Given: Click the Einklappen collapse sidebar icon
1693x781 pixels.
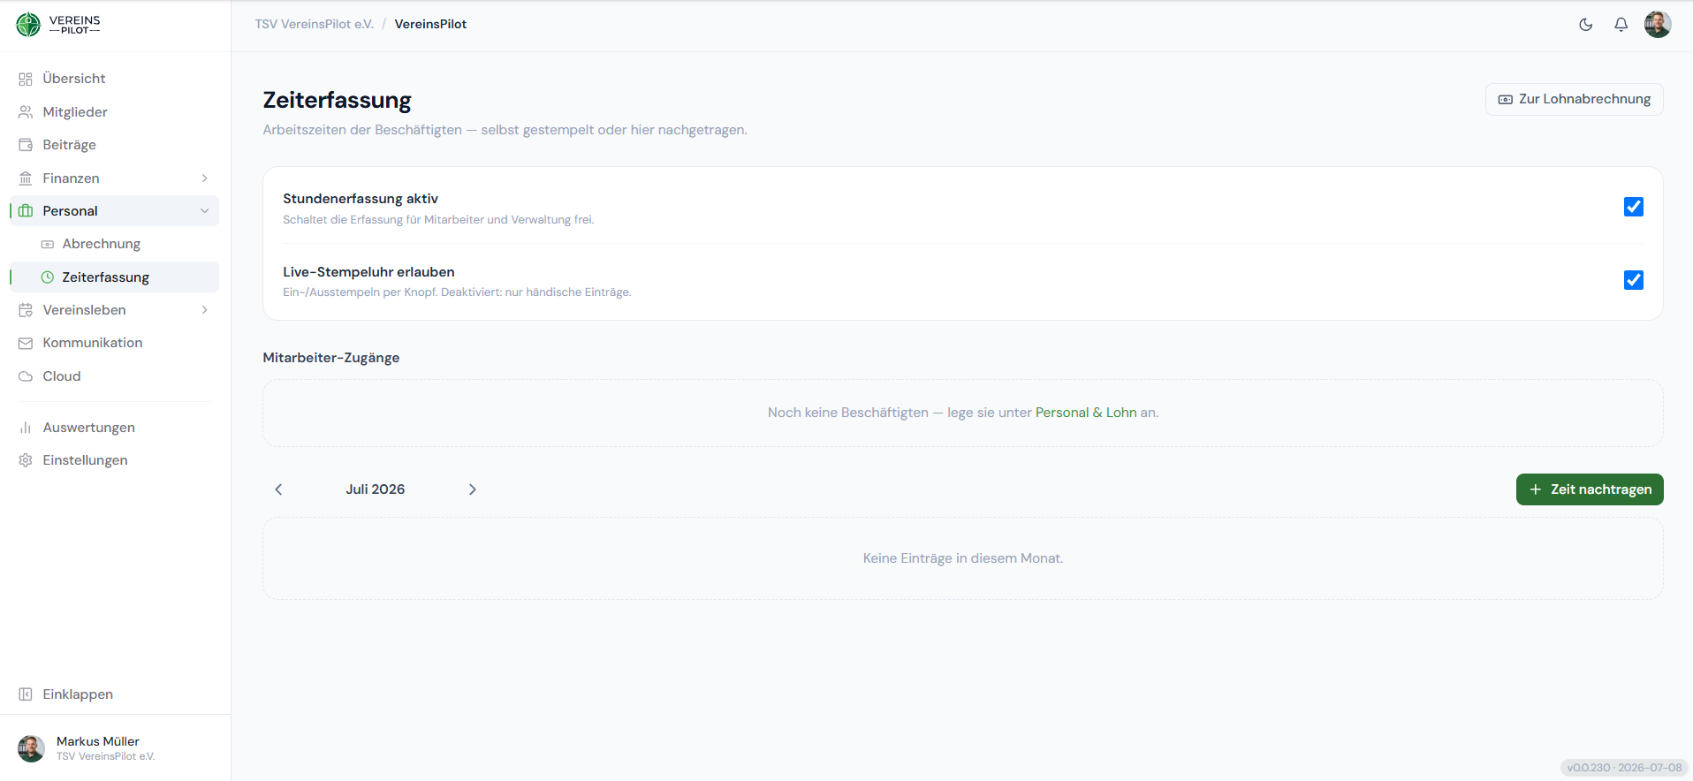Looking at the screenshot, I should click(x=26, y=694).
